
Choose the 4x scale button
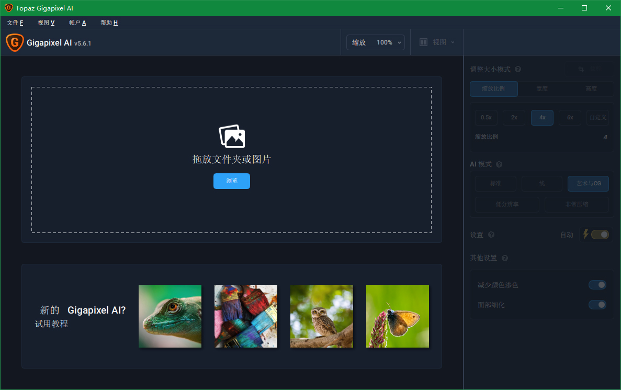(x=542, y=118)
